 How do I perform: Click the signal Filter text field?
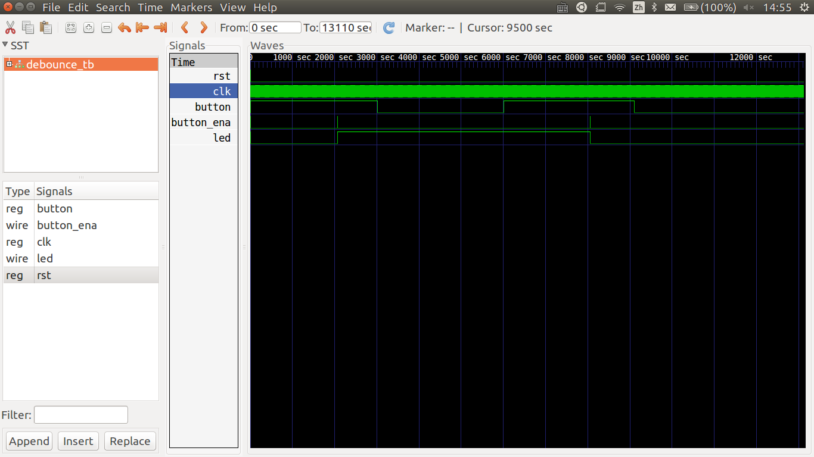pyautogui.click(x=81, y=415)
